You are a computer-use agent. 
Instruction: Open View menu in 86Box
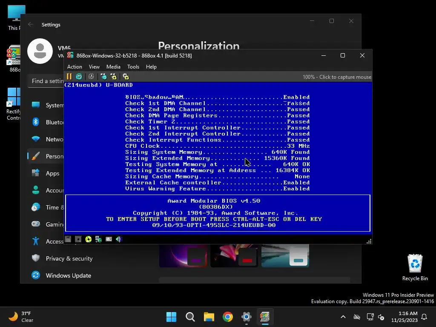pyautogui.click(x=94, y=67)
